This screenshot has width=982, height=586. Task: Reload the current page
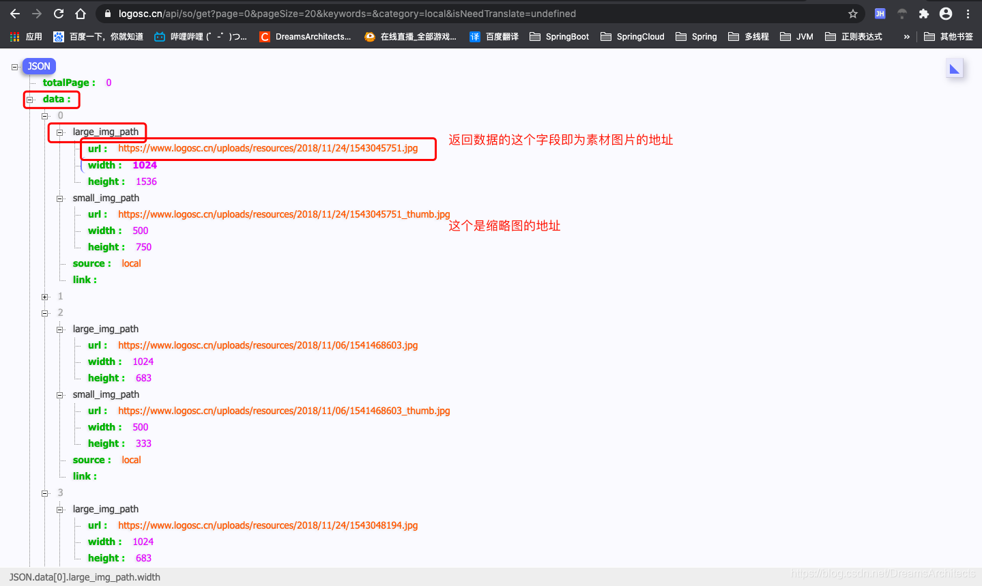59,14
